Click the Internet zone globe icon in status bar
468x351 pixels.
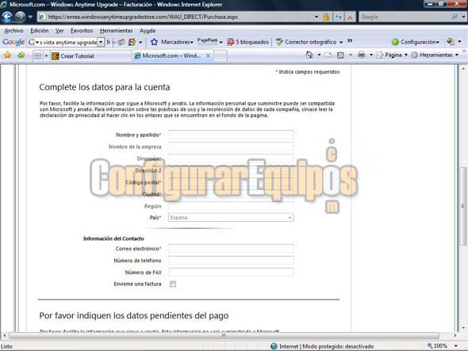click(274, 346)
